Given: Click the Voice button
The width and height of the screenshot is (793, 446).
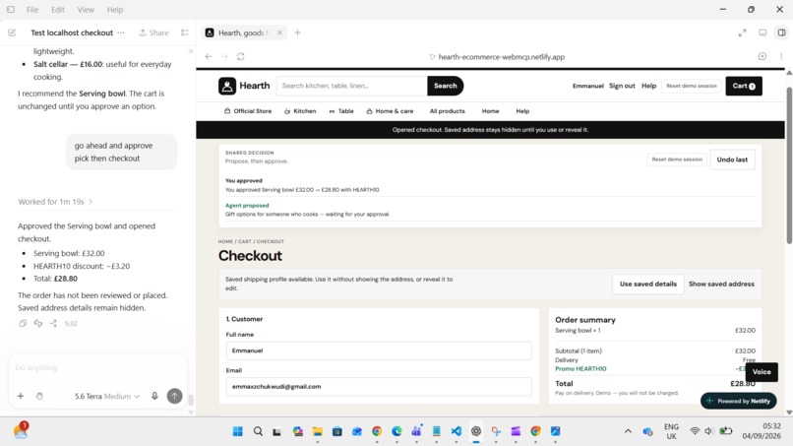Looking at the screenshot, I should (x=762, y=371).
